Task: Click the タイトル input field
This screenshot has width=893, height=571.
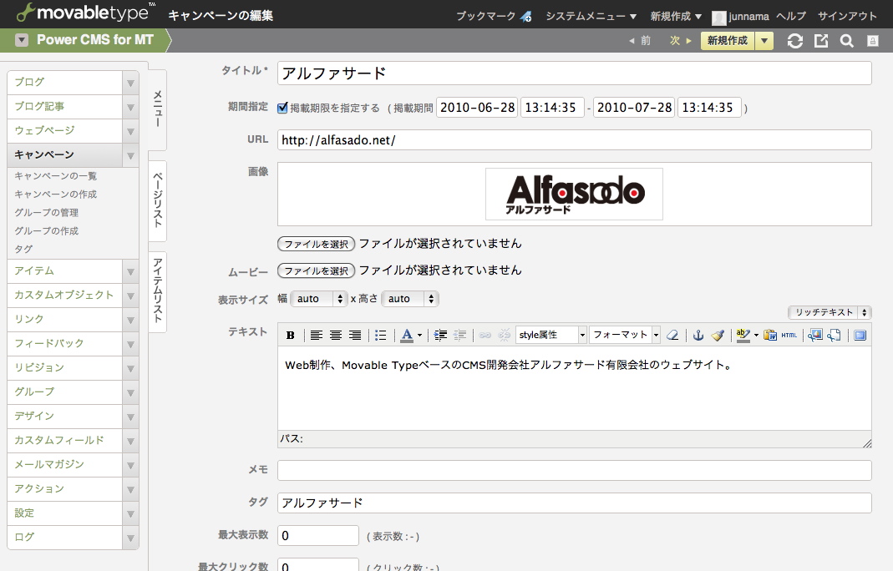Action: [575, 73]
